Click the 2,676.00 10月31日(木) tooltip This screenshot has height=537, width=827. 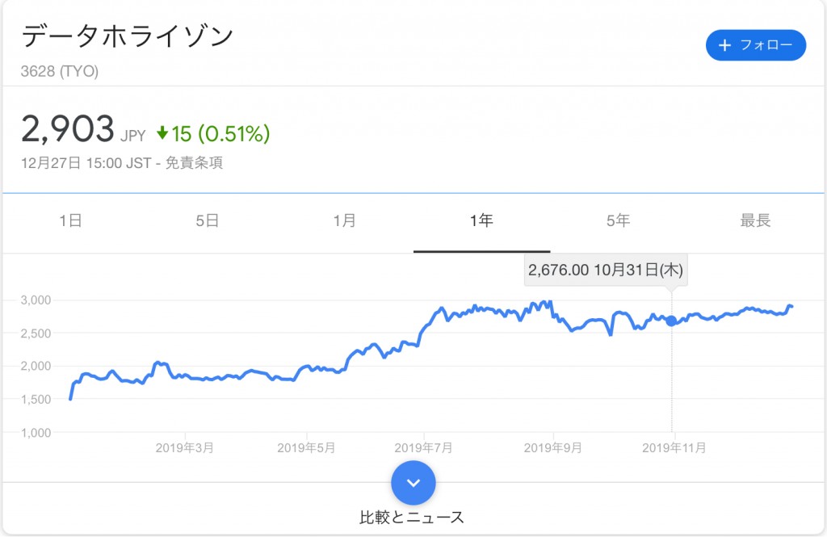(606, 270)
